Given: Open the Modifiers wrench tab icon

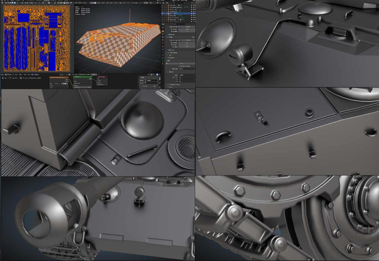Looking at the screenshot, I should (163, 49).
